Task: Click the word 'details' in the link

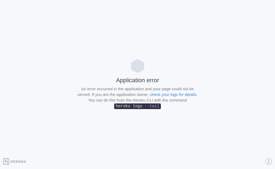Action: [190, 95]
